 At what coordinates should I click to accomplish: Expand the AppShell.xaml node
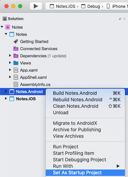(x=10, y=77)
